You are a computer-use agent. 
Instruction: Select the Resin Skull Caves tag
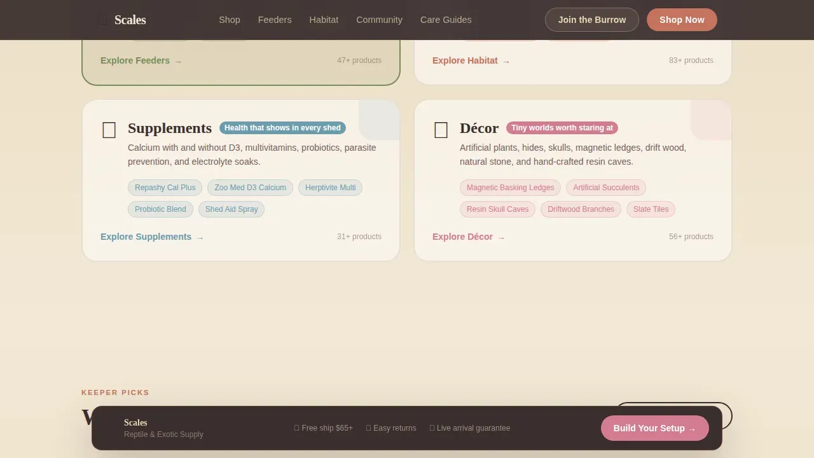pyautogui.click(x=497, y=209)
